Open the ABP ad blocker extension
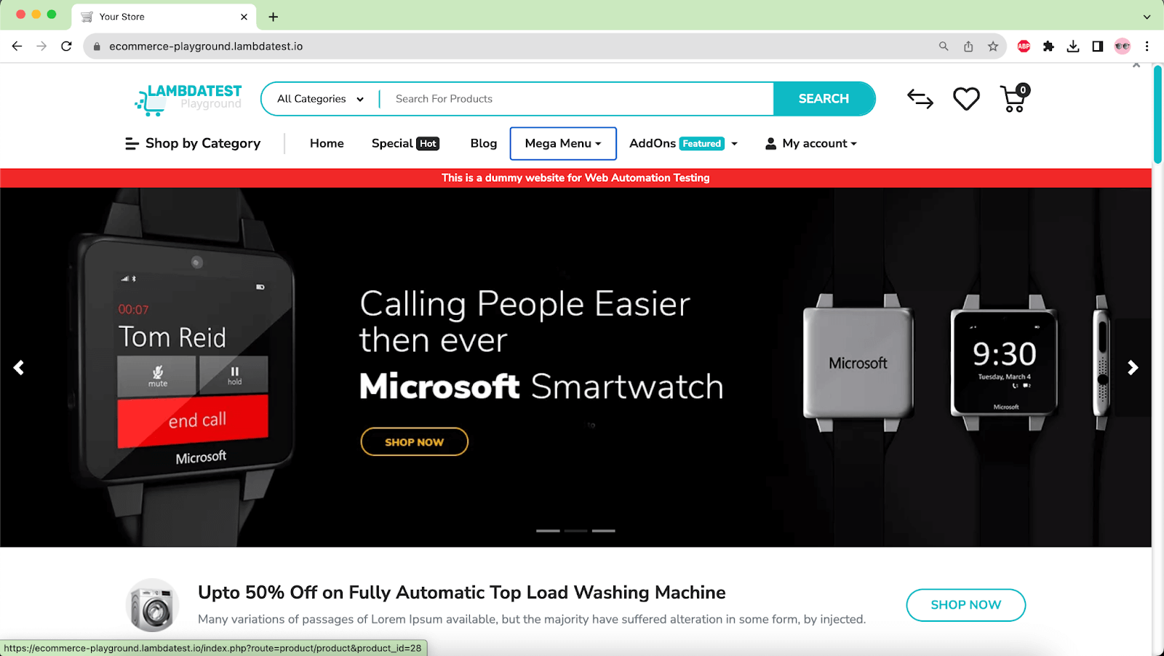 (1024, 47)
